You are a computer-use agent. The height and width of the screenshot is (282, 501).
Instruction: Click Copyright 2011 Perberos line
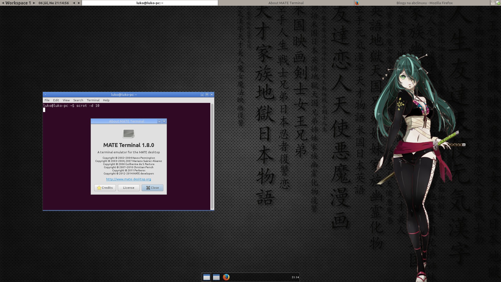[x=129, y=171]
